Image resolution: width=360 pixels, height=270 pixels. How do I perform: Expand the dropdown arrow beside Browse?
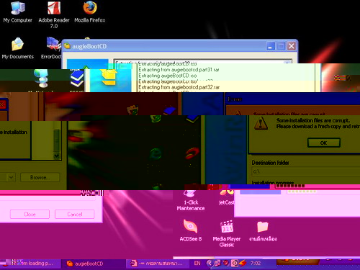(11, 177)
